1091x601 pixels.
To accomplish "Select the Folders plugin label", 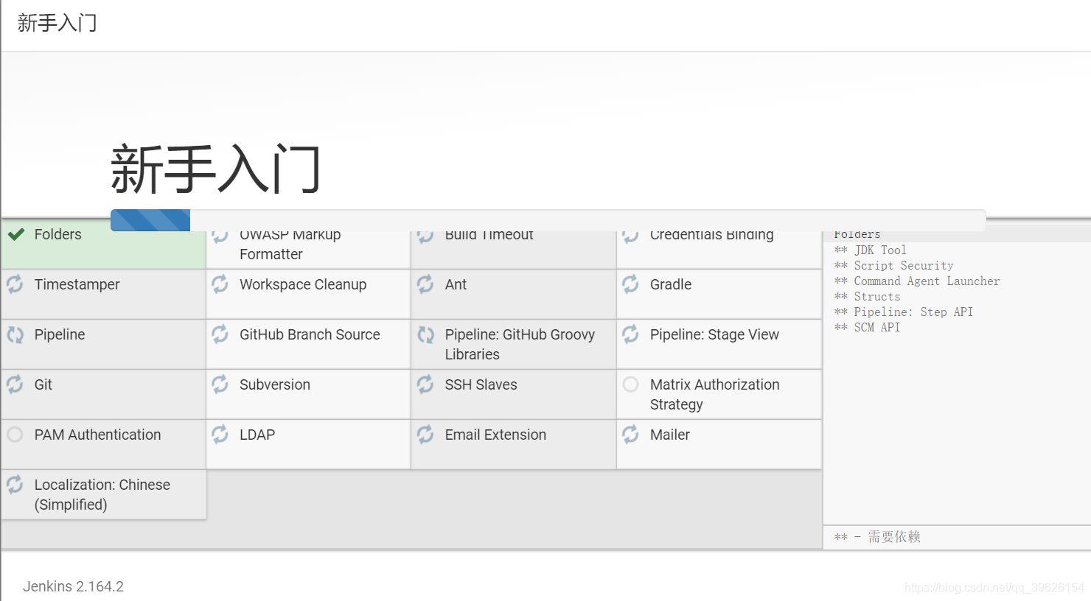I will (57, 234).
